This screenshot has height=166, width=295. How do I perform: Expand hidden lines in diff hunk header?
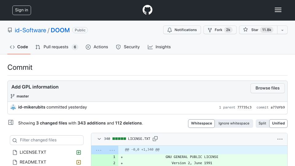[105, 150]
